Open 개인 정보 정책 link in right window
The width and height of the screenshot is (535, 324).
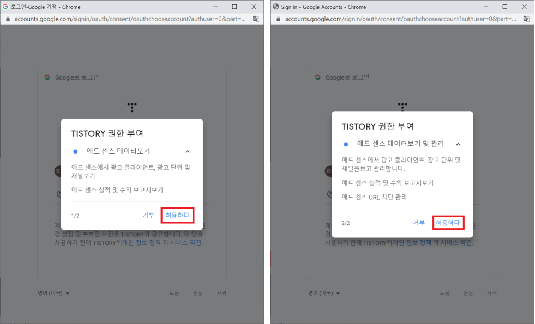(412, 242)
